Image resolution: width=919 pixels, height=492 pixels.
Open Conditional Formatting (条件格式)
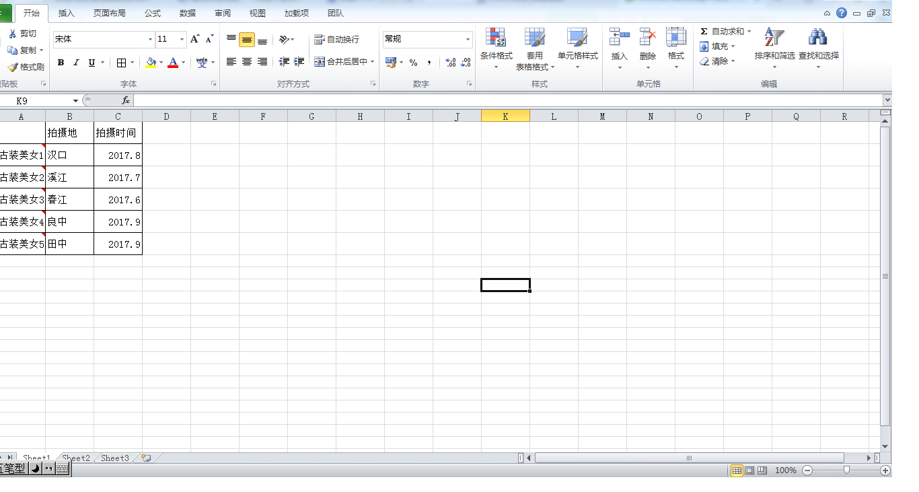(496, 48)
